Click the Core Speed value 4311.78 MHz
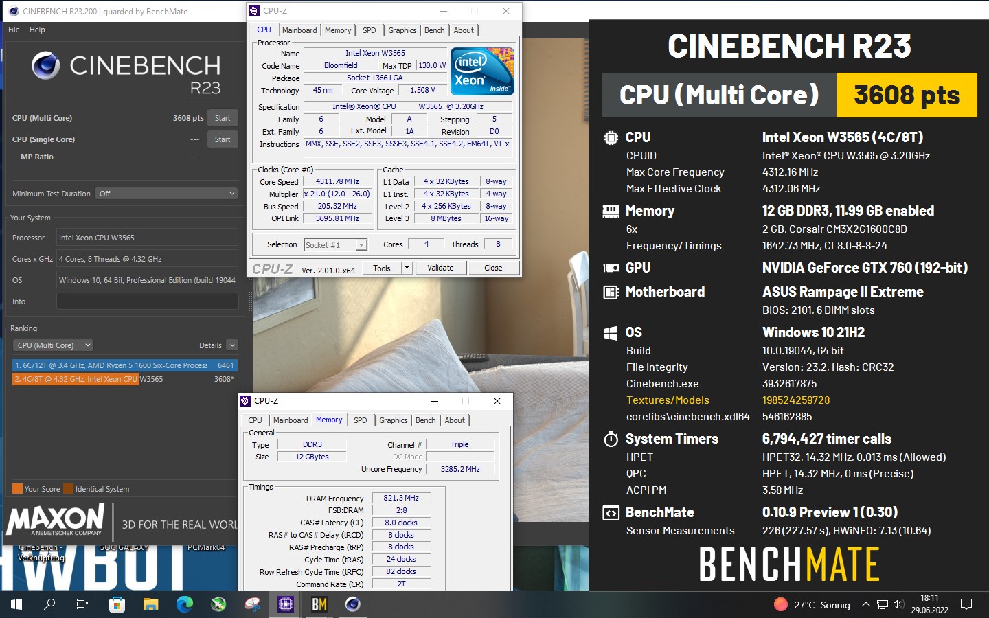Screen dimensions: 989x618 (337, 182)
